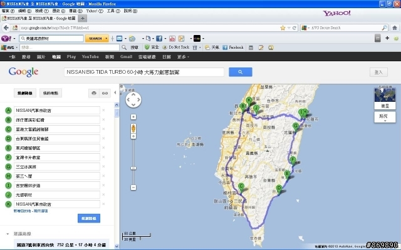
Task: Collapse the left directions side panel
Action: (x=115, y=92)
